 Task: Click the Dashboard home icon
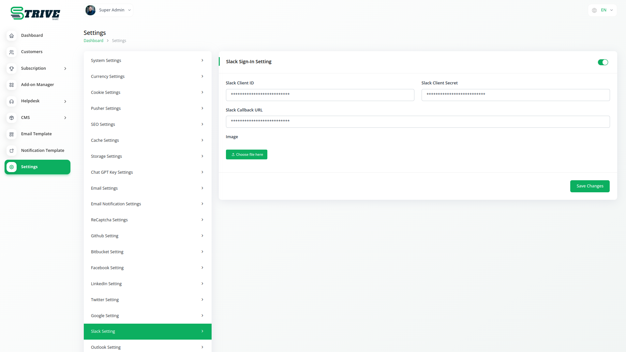[x=11, y=36]
